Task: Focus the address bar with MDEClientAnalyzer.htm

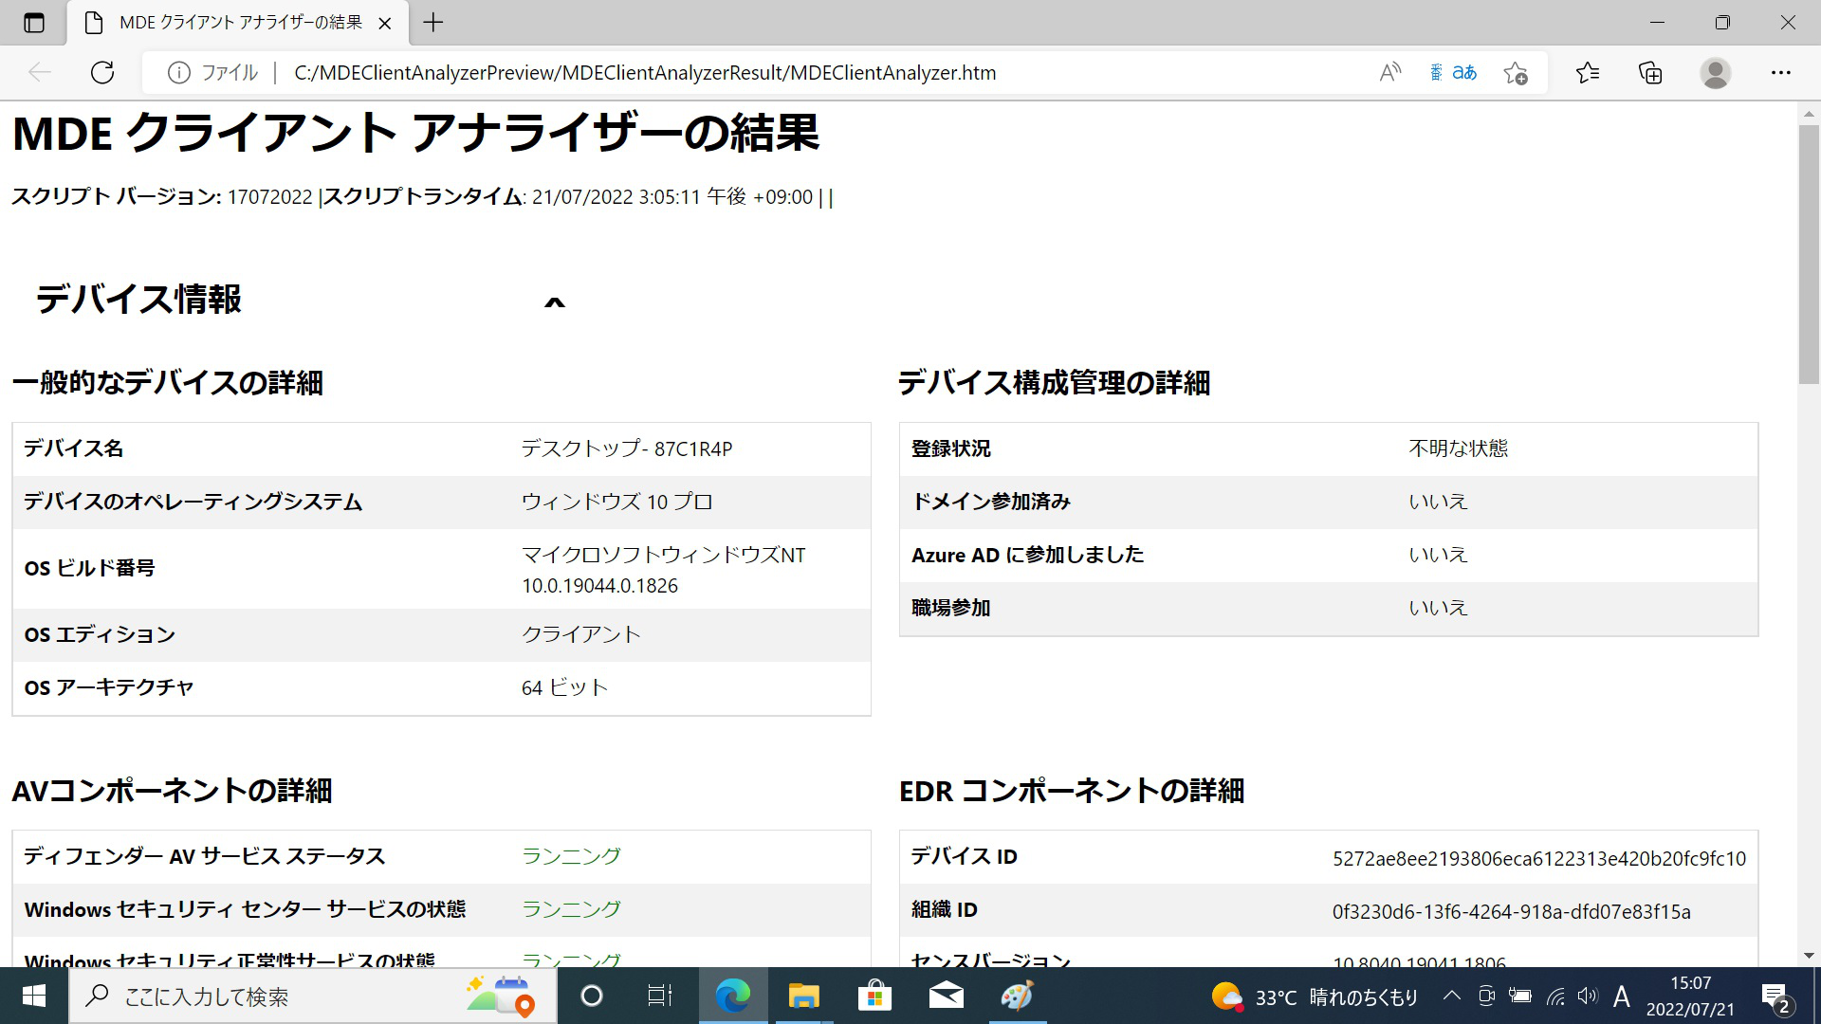Action: pos(645,73)
